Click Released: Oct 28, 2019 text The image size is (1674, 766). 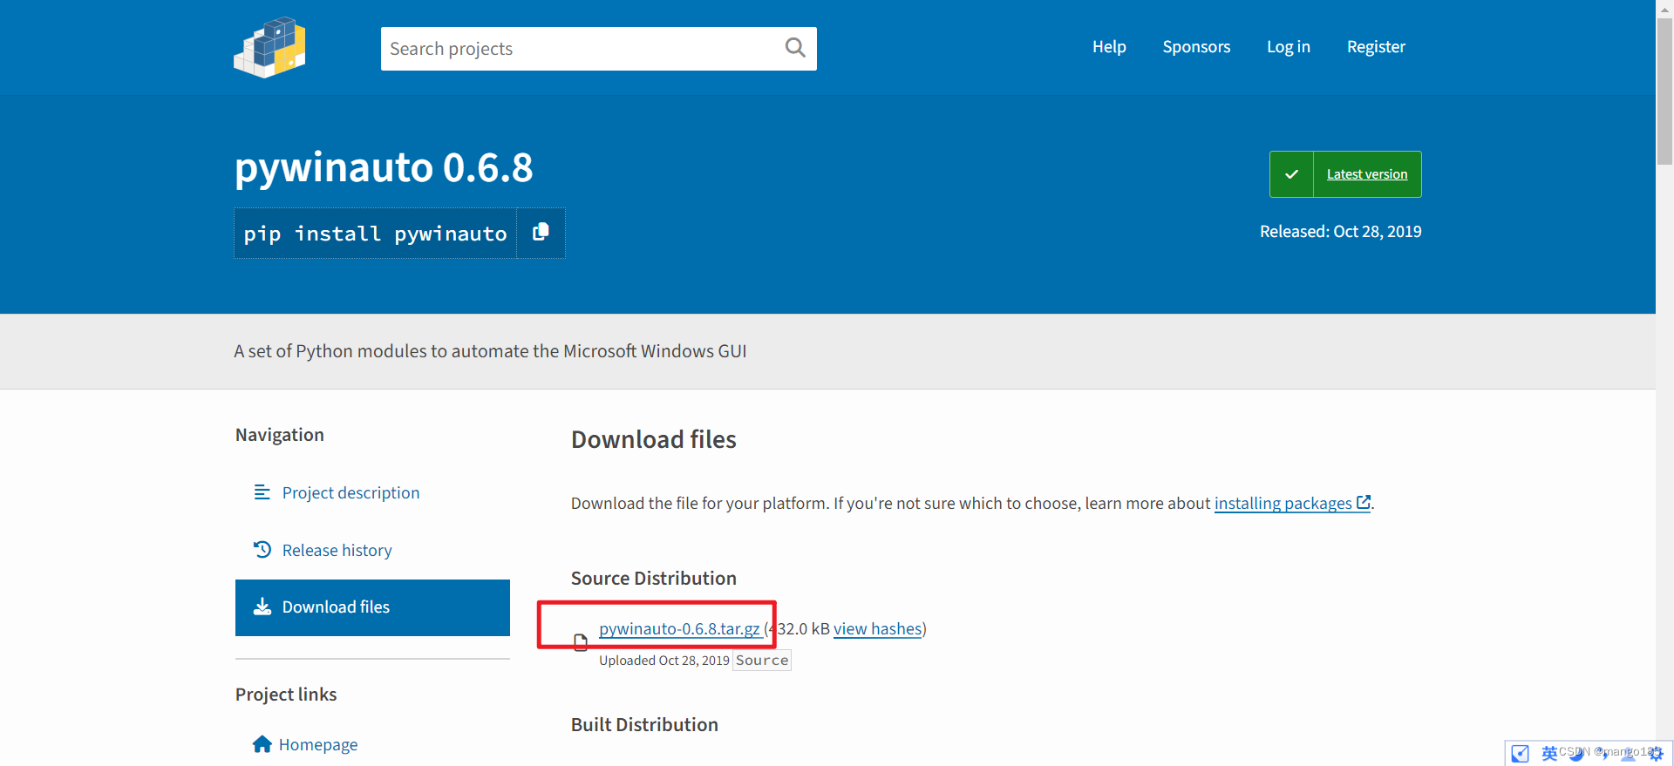(x=1340, y=231)
